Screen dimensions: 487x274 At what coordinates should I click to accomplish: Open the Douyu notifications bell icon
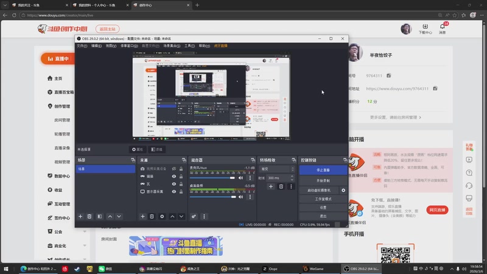pyautogui.click(x=443, y=29)
